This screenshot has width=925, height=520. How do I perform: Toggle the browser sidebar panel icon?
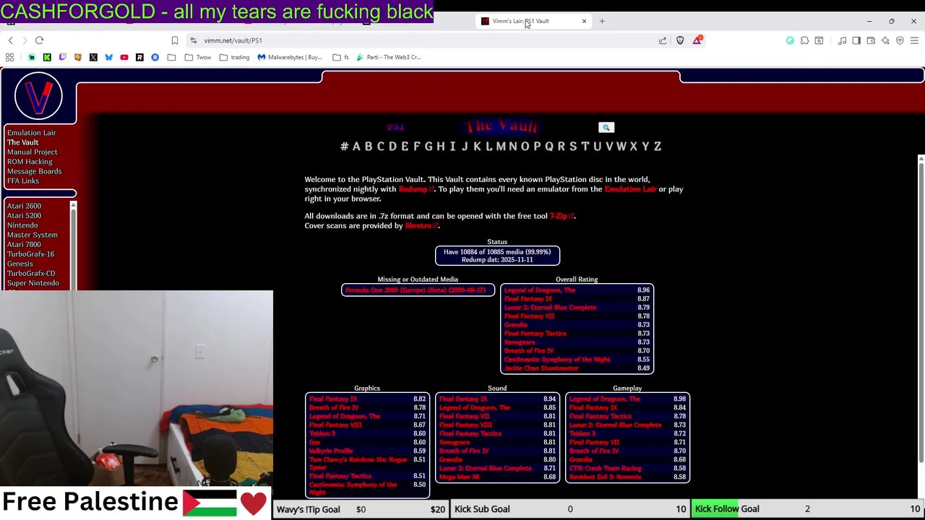pyautogui.click(x=856, y=40)
